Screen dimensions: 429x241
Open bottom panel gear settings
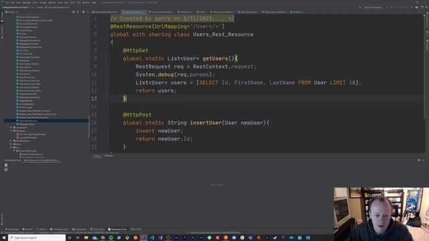419,161
